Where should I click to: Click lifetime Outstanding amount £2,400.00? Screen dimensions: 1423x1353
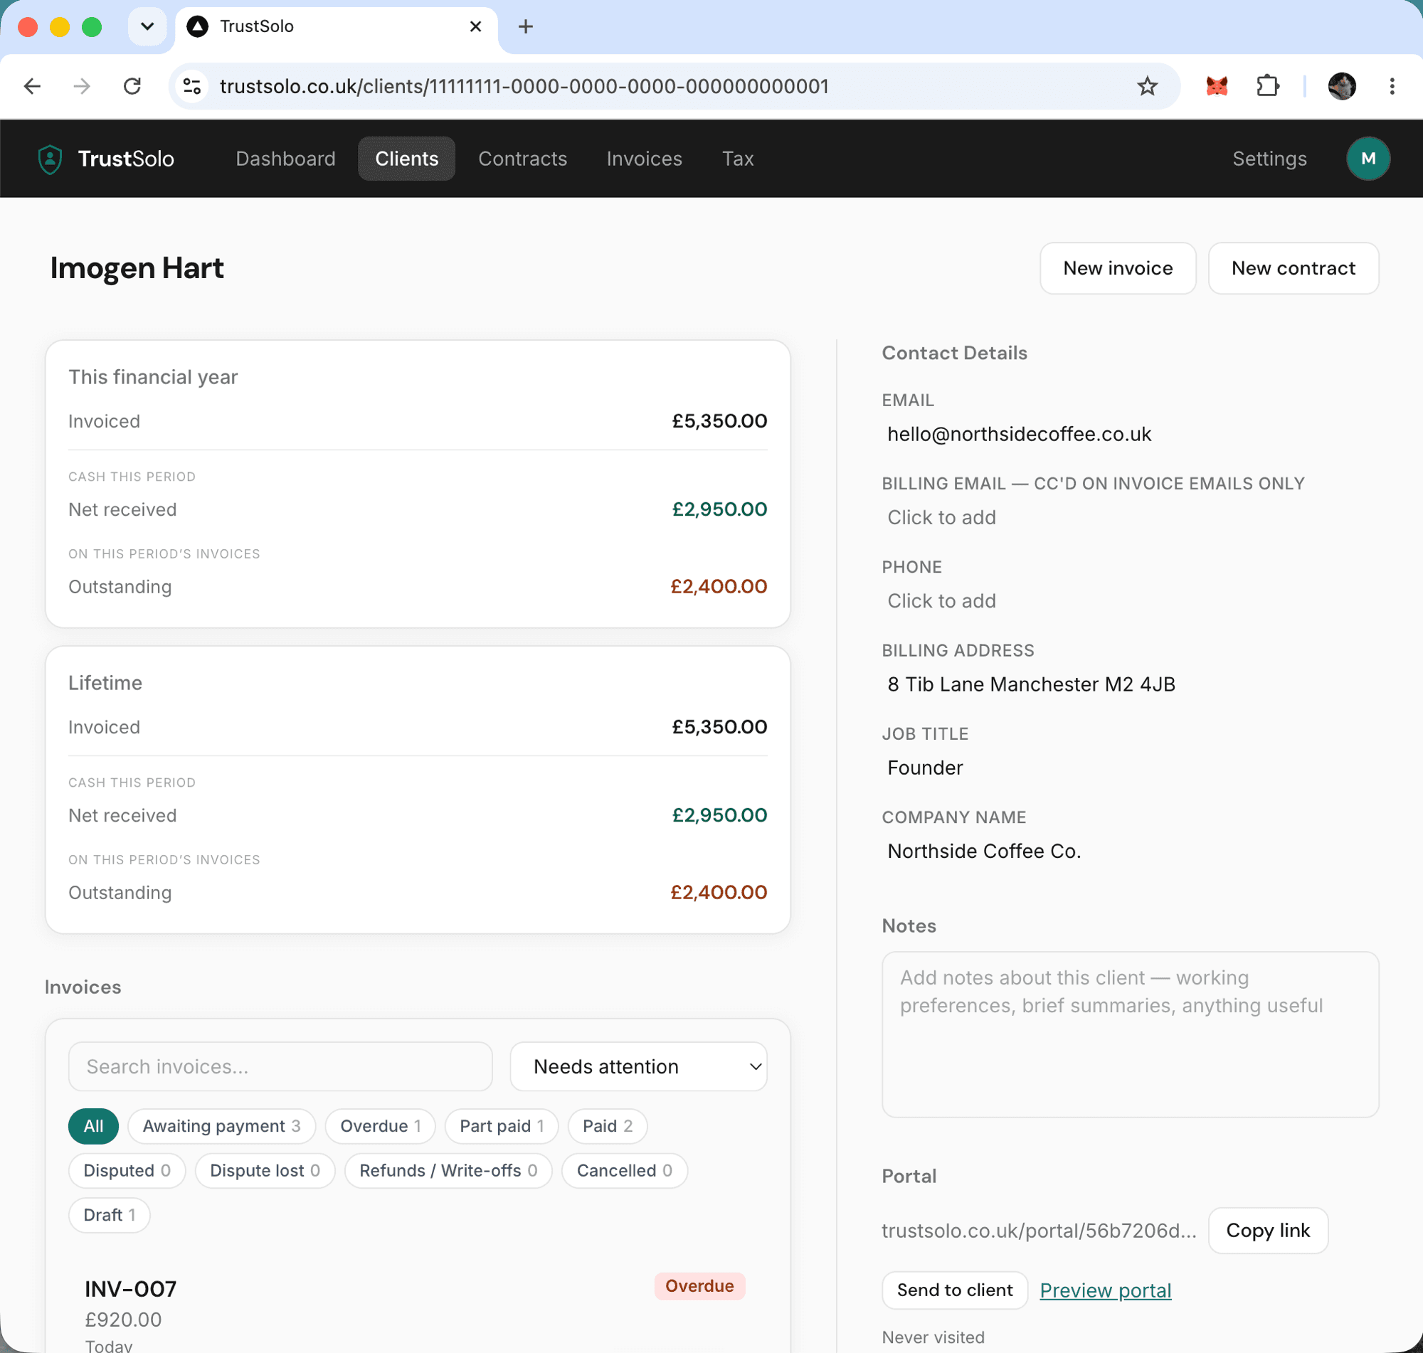(x=719, y=892)
